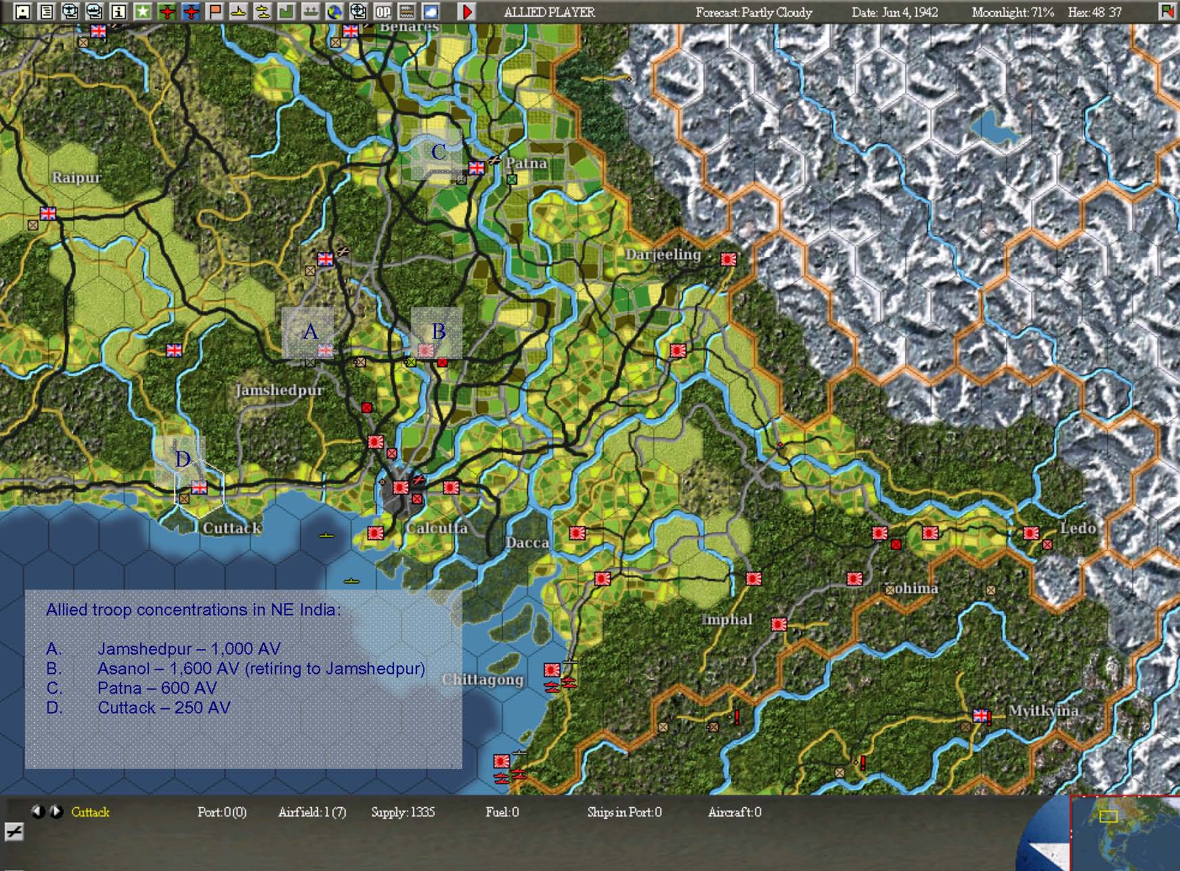The width and height of the screenshot is (1180, 871).
Task: Select the British unit at Benares
Action: [350, 30]
